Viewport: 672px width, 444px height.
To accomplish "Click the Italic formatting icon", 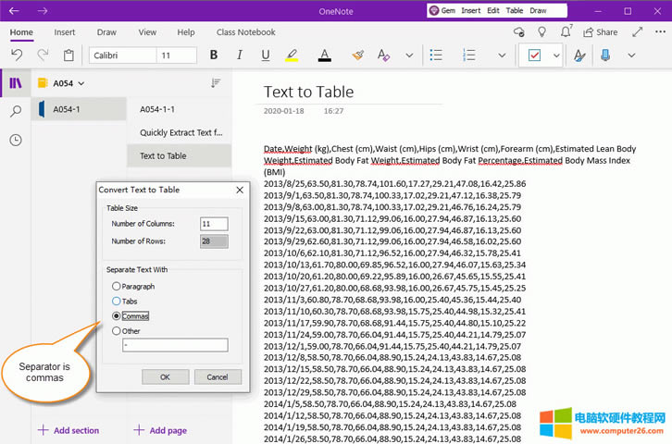I will pyautogui.click(x=240, y=55).
